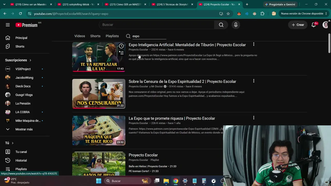
Task: Open 'Expo Inteligencia Artificial: Mentalidad de Tiburón' title
Action: click(187, 45)
